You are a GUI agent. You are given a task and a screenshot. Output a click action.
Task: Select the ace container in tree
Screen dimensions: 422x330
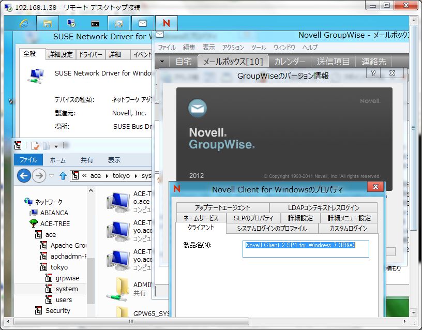[45, 235]
